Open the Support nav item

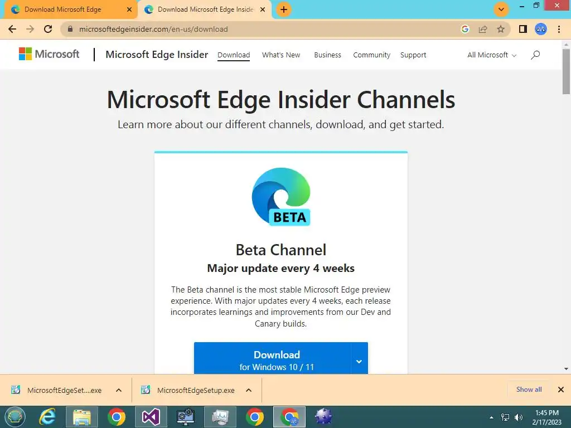pos(413,55)
